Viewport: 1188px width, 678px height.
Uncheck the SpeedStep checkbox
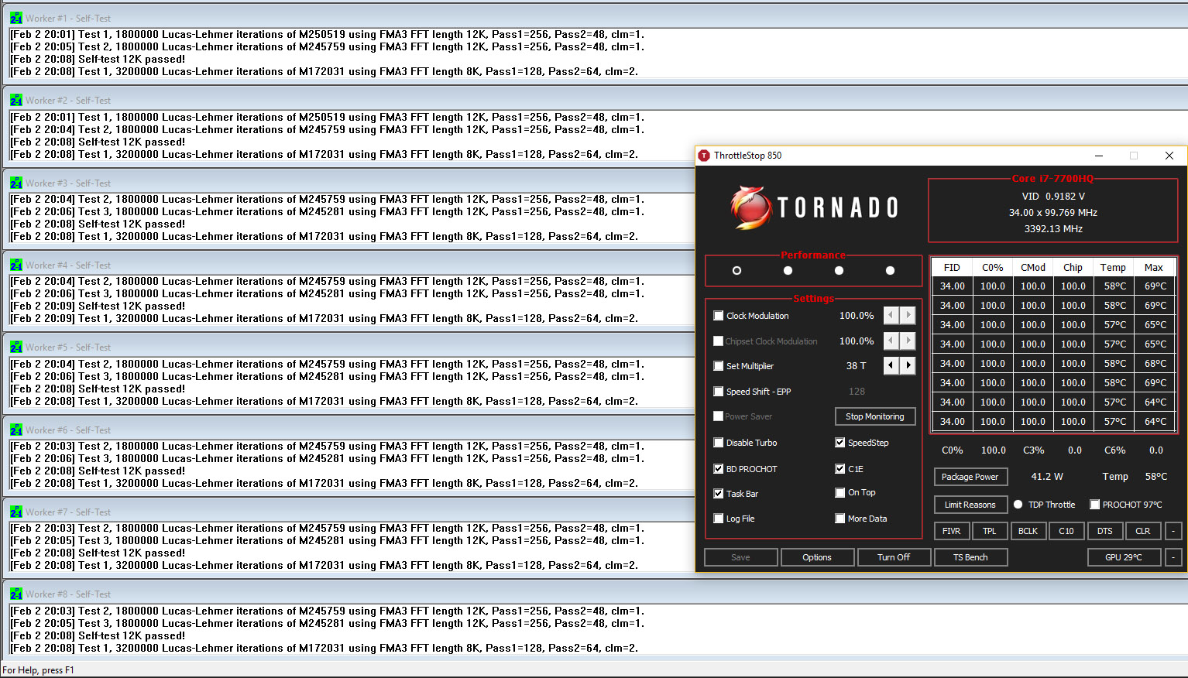[840, 443]
